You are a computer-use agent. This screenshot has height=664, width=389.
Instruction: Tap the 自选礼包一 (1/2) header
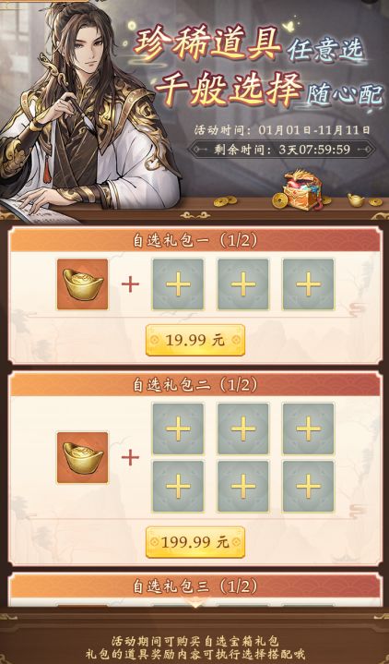(x=194, y=240)
